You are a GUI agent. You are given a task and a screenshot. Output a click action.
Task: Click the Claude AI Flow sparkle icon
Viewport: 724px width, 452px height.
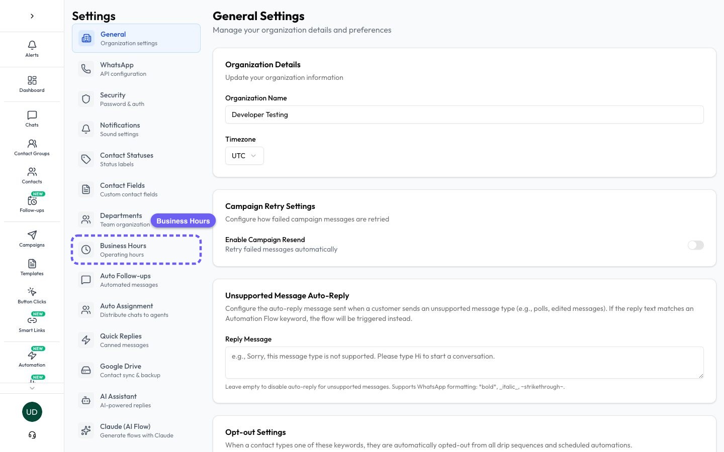coord(86,430)
